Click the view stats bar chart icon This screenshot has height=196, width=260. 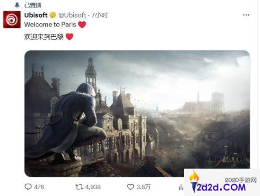[x=181, y=187]
